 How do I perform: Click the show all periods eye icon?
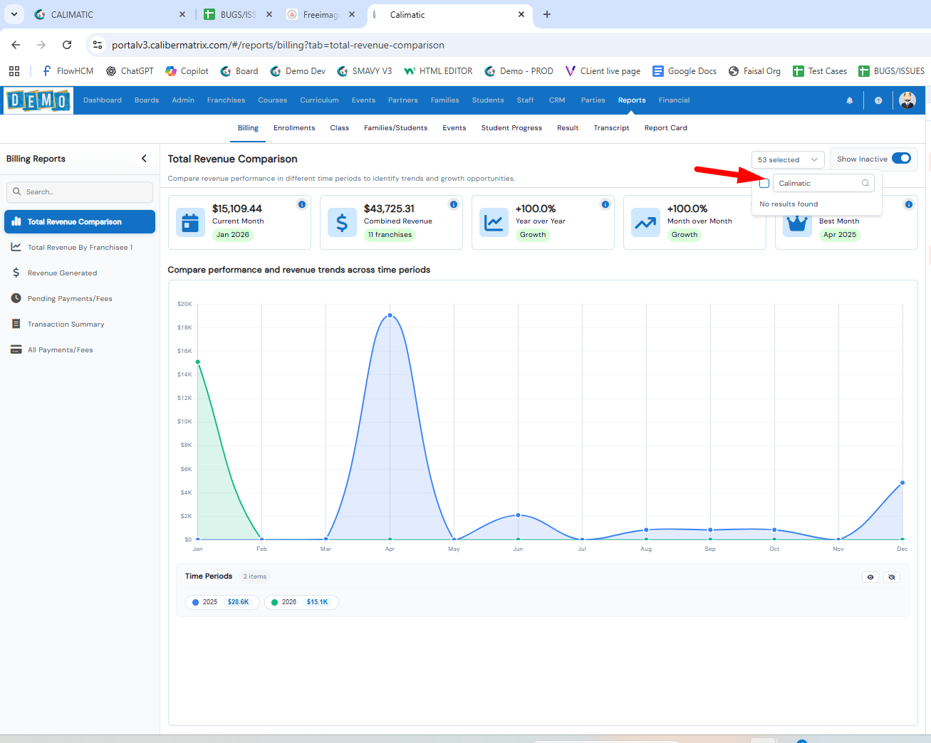click(x=870, y=577)
